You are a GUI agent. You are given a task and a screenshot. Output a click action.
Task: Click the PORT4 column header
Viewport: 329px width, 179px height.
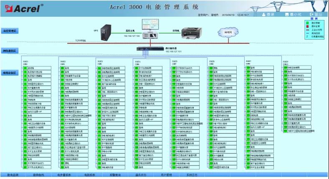point(138,62)
